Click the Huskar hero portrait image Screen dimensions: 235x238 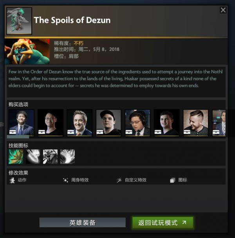pyautogui.click(x=27, y=51)
